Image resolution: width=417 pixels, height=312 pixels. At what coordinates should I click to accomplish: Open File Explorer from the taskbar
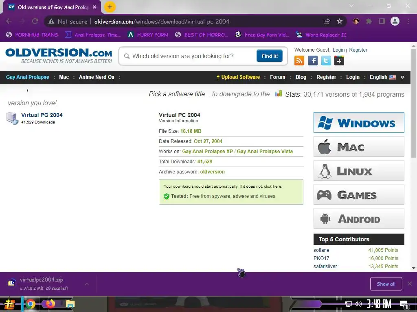click(70, 304)
